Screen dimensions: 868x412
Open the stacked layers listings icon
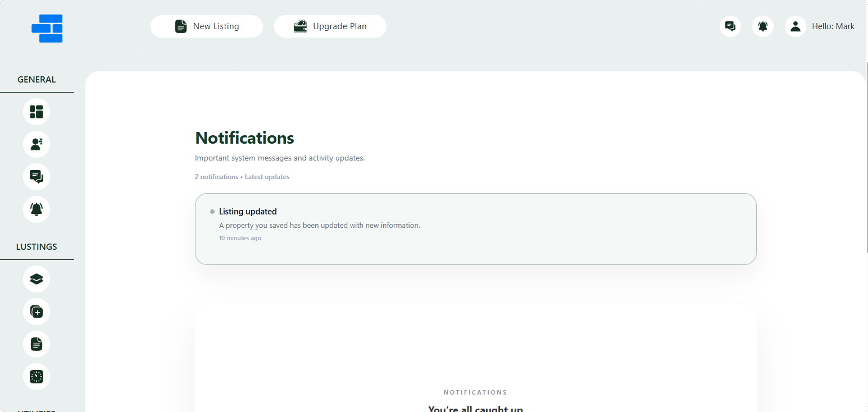coord(37,279)
